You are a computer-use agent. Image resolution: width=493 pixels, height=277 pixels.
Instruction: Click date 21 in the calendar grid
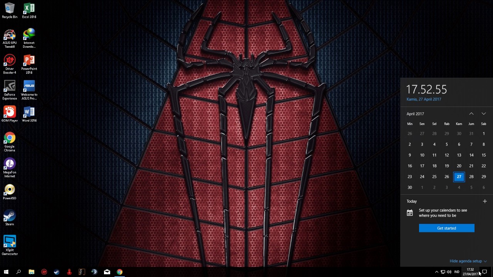(471, 166)
